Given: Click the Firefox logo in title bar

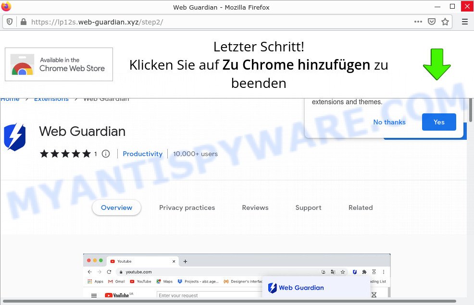Looking at the screenshot, I should 6,6.
